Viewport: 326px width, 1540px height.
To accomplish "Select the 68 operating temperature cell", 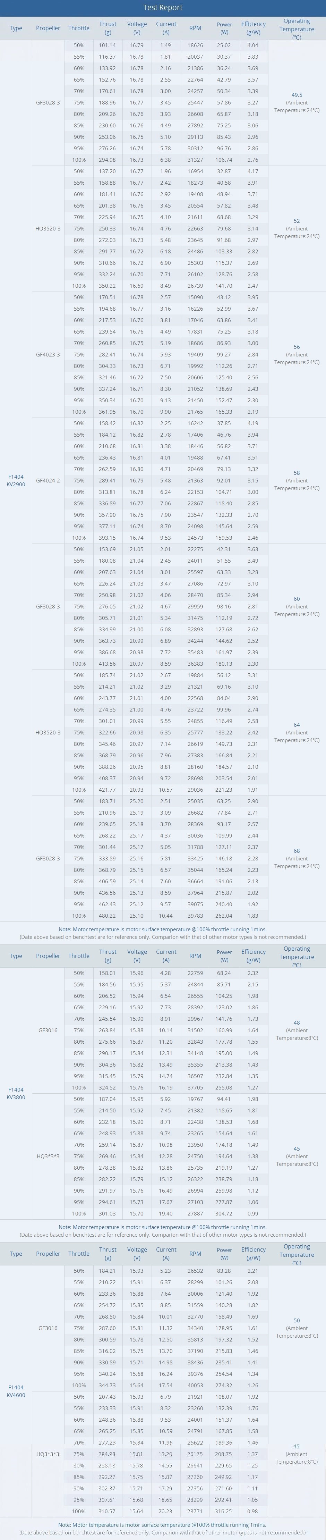I will coord(297,858).
